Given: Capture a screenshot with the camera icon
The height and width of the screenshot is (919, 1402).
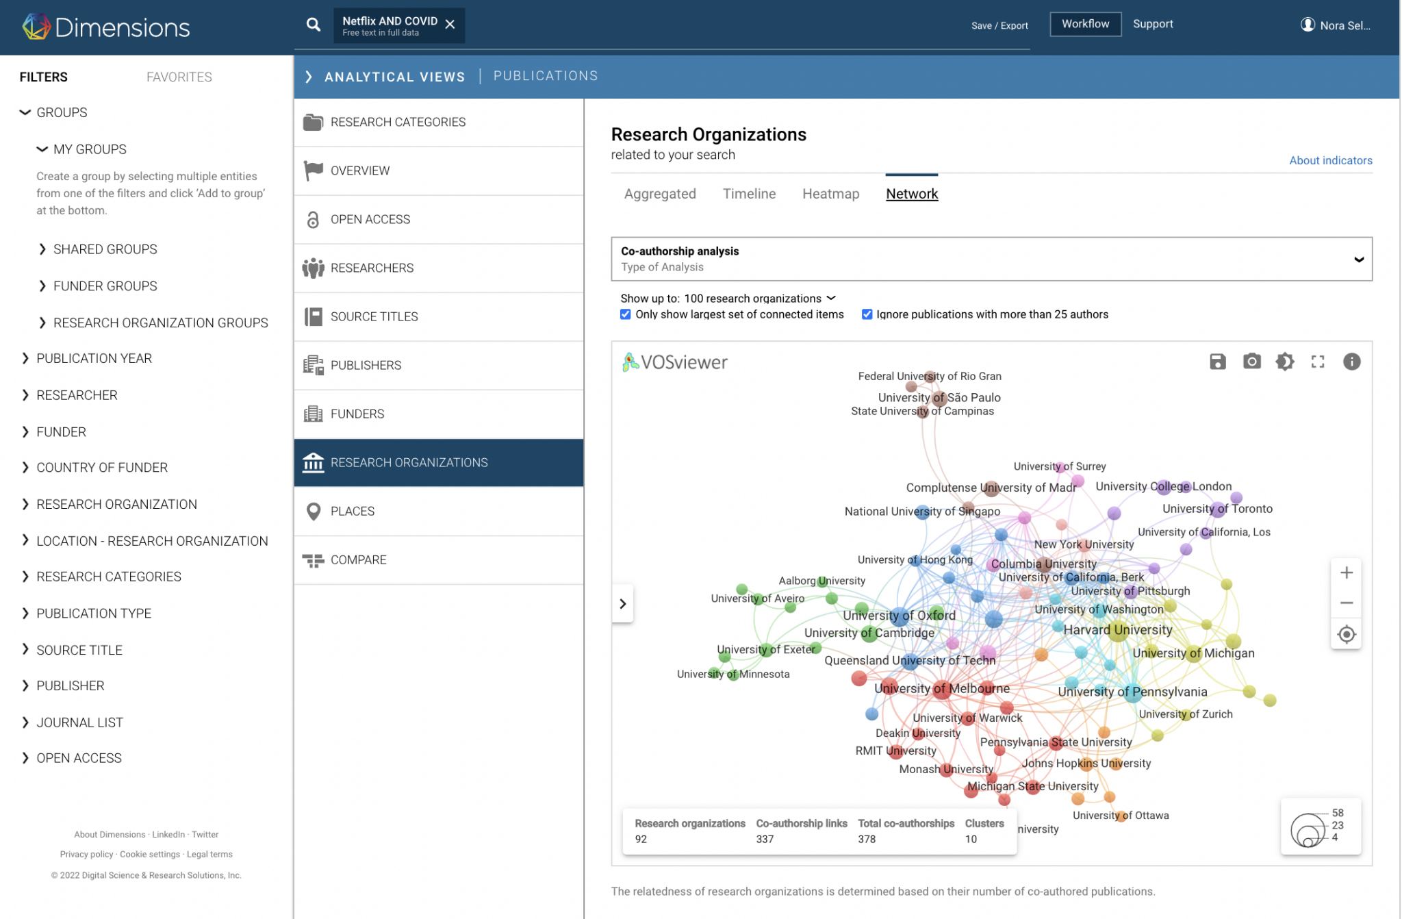Looking at the screenshot, I should click(x=1251, y=362).
